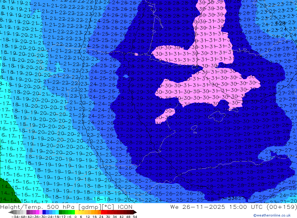The image size is (297, 218).
Task: Select the cyan legend swatch above -18
Action: 57,212
